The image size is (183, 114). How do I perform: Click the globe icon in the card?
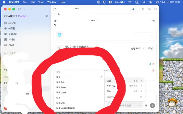pos(59,35)
